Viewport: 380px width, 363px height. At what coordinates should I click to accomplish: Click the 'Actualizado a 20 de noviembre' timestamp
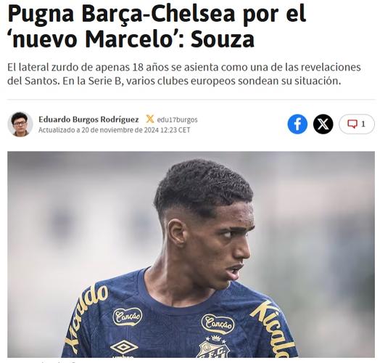[114, 130]
